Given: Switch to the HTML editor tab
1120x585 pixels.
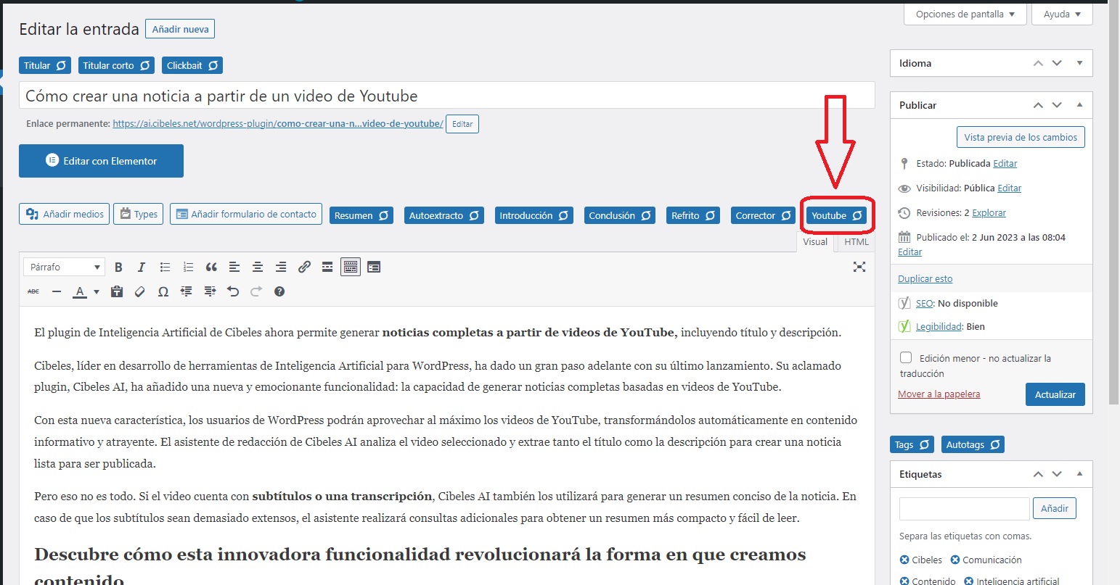Looking at the screenshot, I should tap(857, 242).
